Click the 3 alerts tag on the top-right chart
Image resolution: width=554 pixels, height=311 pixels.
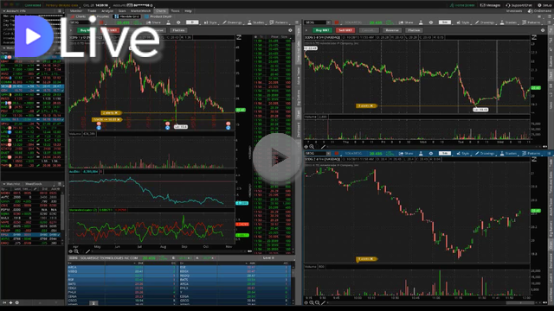(x=366, y=105)
